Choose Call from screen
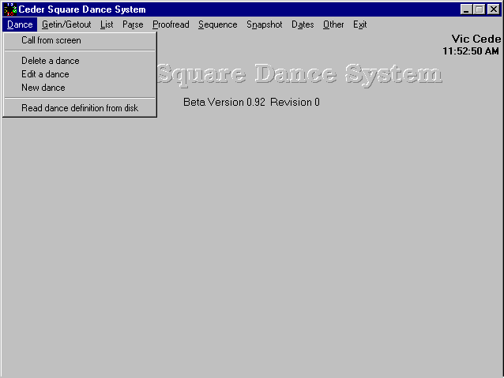This screenshot has width=504, height=378. [x=80, y=40]
